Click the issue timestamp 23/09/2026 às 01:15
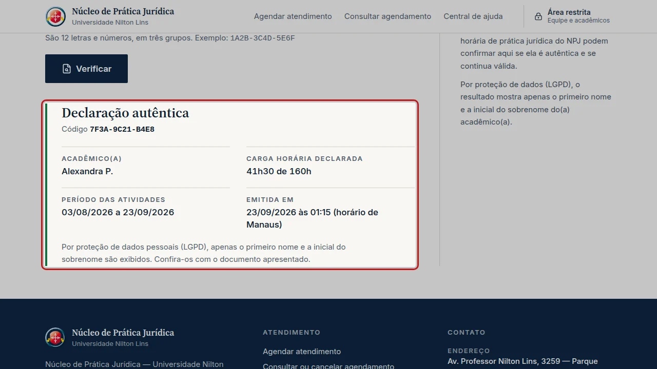The height and width of the screenshot is (369, 657). pyautogui.click(x=288, y=212)
